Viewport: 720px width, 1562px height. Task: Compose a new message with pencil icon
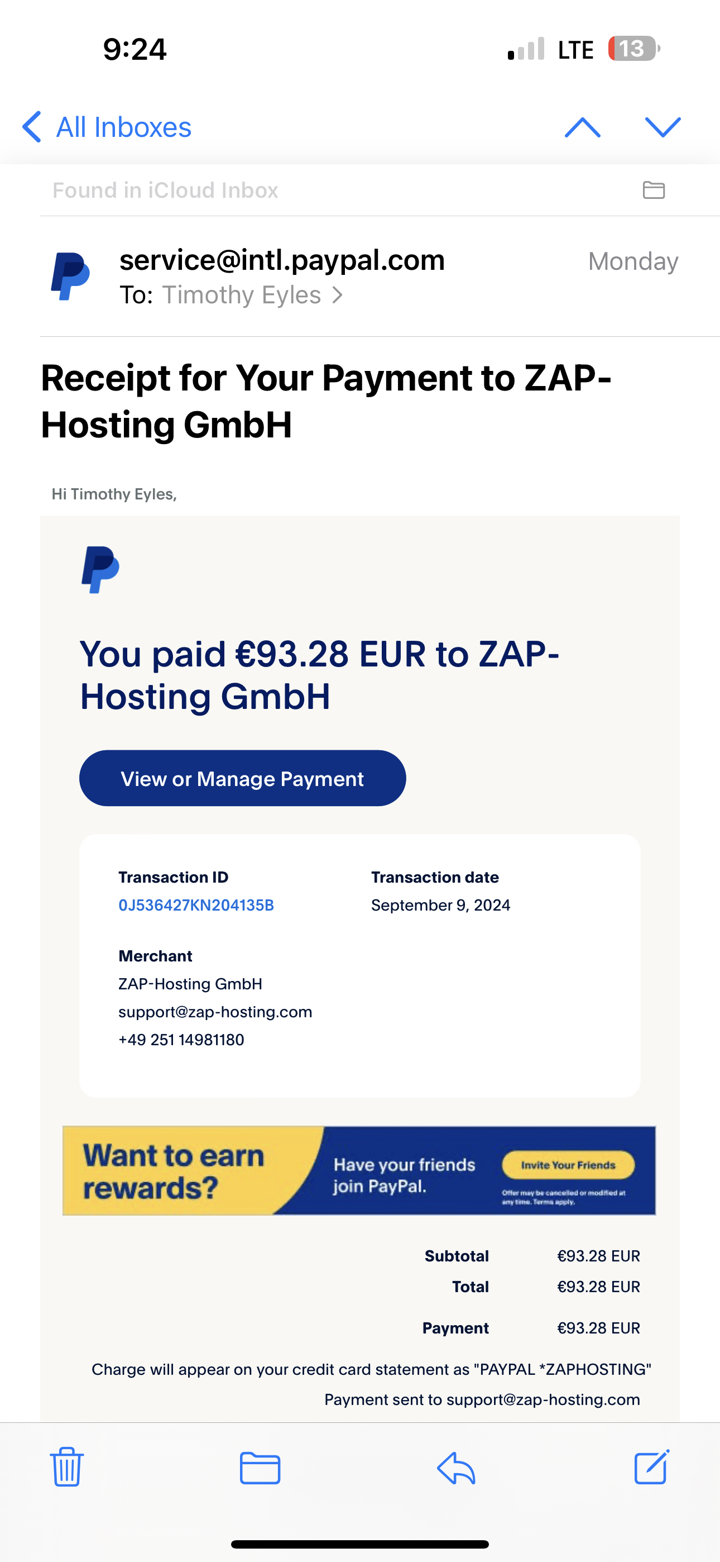(x=651, y=1467)
